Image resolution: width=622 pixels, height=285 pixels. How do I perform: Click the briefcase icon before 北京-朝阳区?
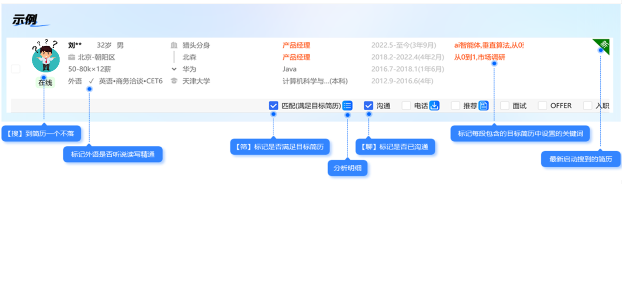click(72, 57)
